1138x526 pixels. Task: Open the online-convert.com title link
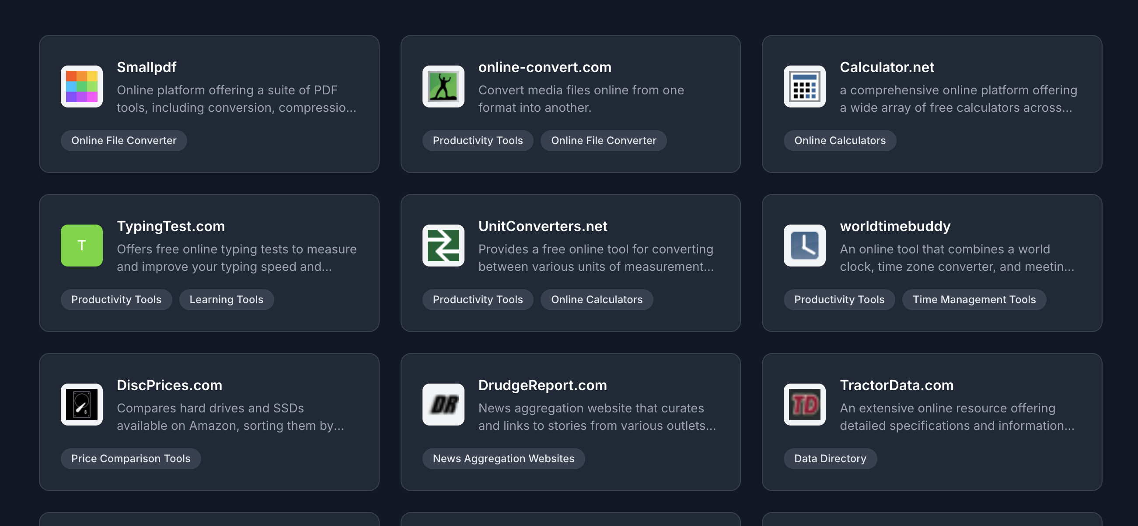point(545,67)
